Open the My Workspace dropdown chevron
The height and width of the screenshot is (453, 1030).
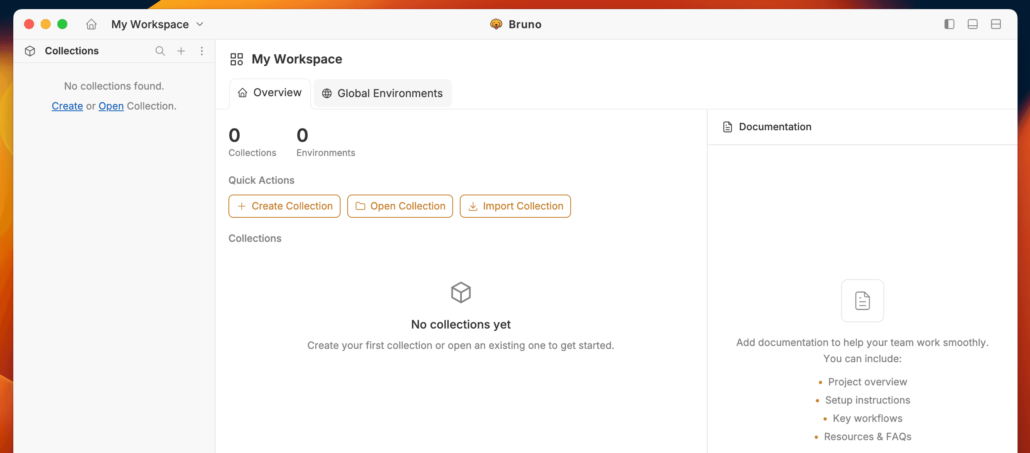tap(200, 24)
